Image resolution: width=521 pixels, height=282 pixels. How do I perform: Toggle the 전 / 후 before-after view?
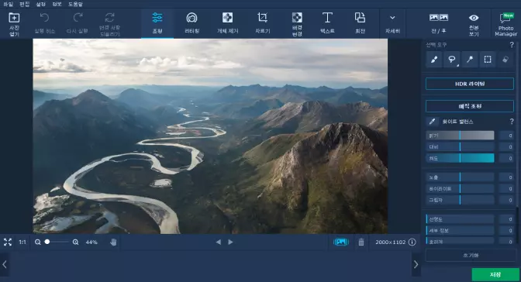pos(439,23)
